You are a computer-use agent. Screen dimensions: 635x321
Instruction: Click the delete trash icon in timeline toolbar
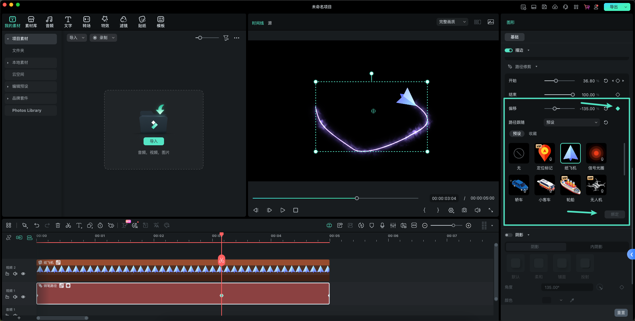[x=58, y=225]
